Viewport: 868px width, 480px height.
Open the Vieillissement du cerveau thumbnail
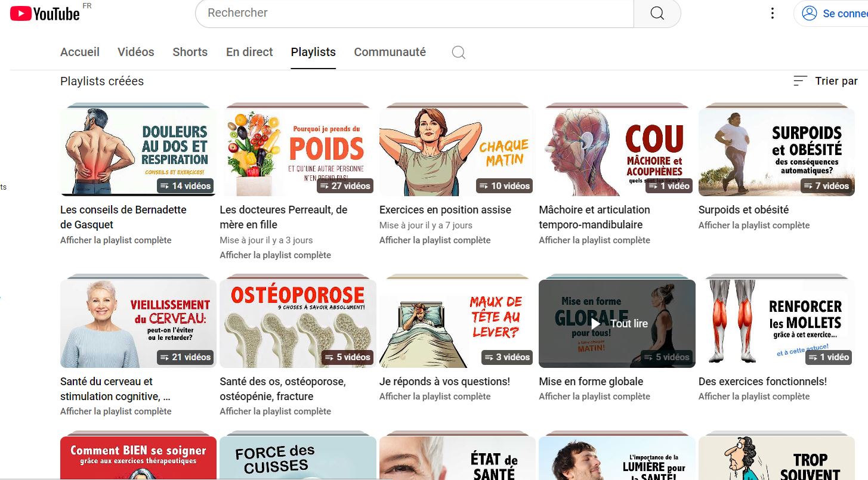tap(138, 324)
